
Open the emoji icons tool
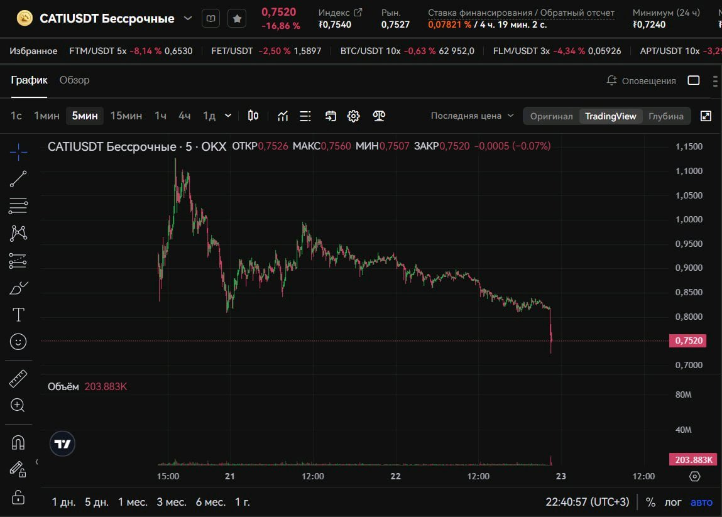click(18, 342)
